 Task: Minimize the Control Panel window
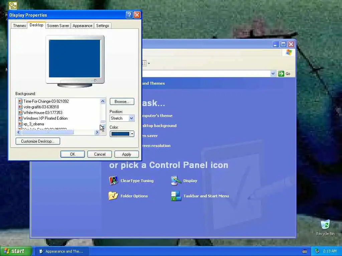(276, 44)
